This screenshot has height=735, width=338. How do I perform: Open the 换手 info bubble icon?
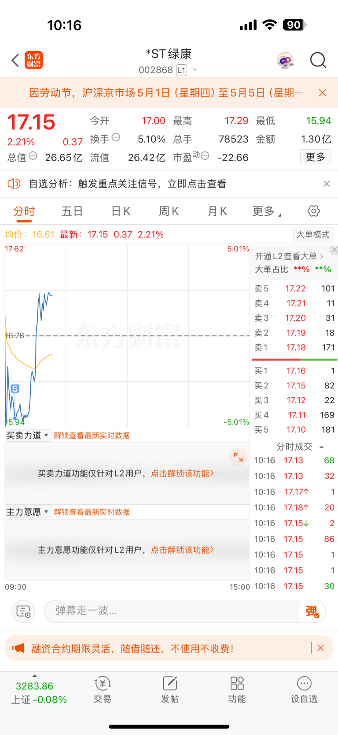(116, 137)
